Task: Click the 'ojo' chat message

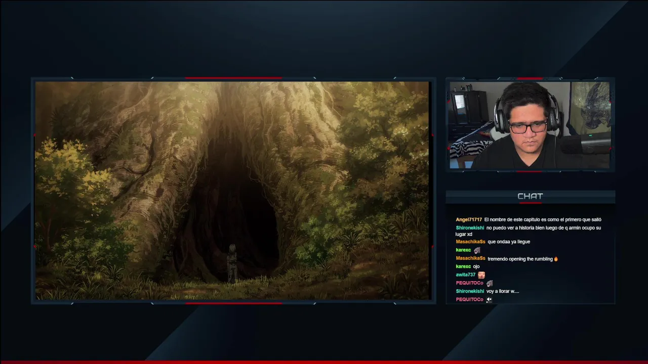Action: pos(476,266)
